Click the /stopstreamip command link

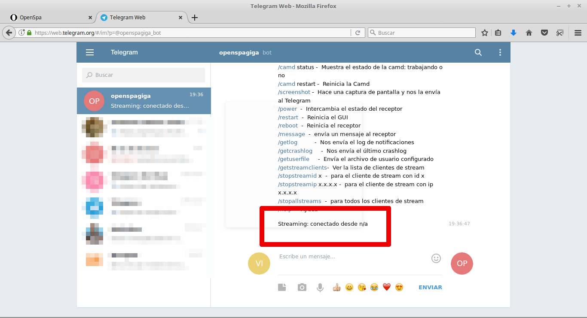point(297,185)
